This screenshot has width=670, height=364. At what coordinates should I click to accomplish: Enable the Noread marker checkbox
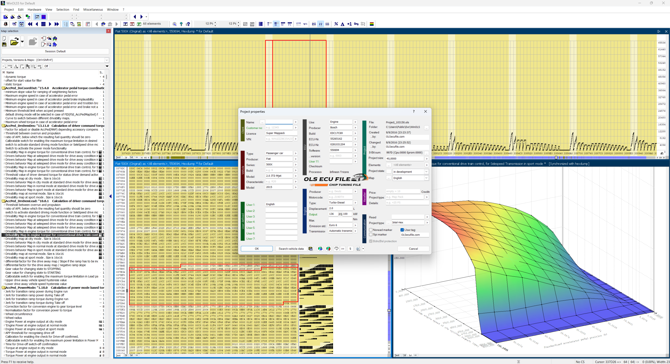(371, 230)
